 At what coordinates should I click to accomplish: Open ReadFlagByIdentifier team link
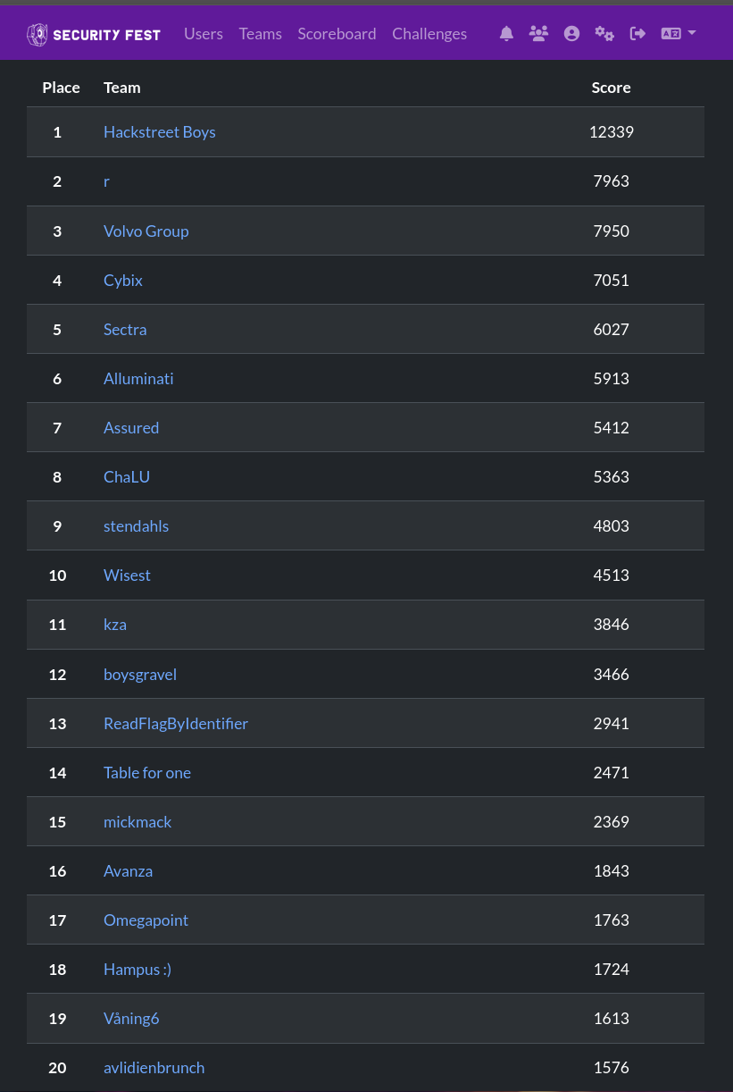175,724
